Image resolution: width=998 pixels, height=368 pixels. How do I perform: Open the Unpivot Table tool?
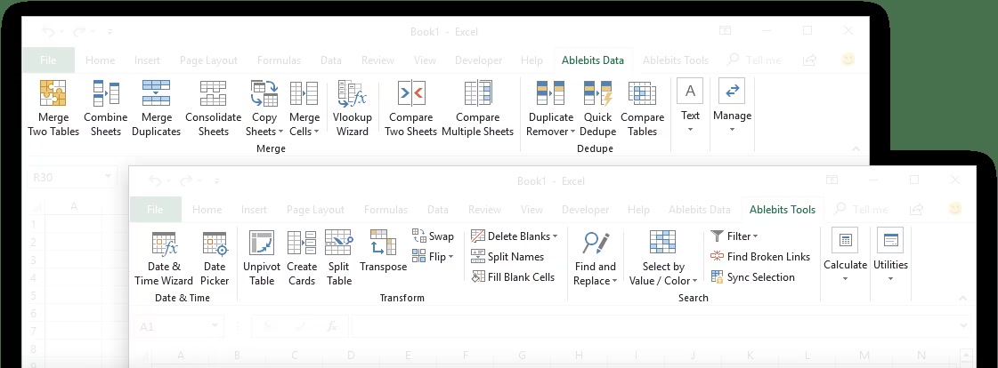pyautogui.click(x=262, y=244)
